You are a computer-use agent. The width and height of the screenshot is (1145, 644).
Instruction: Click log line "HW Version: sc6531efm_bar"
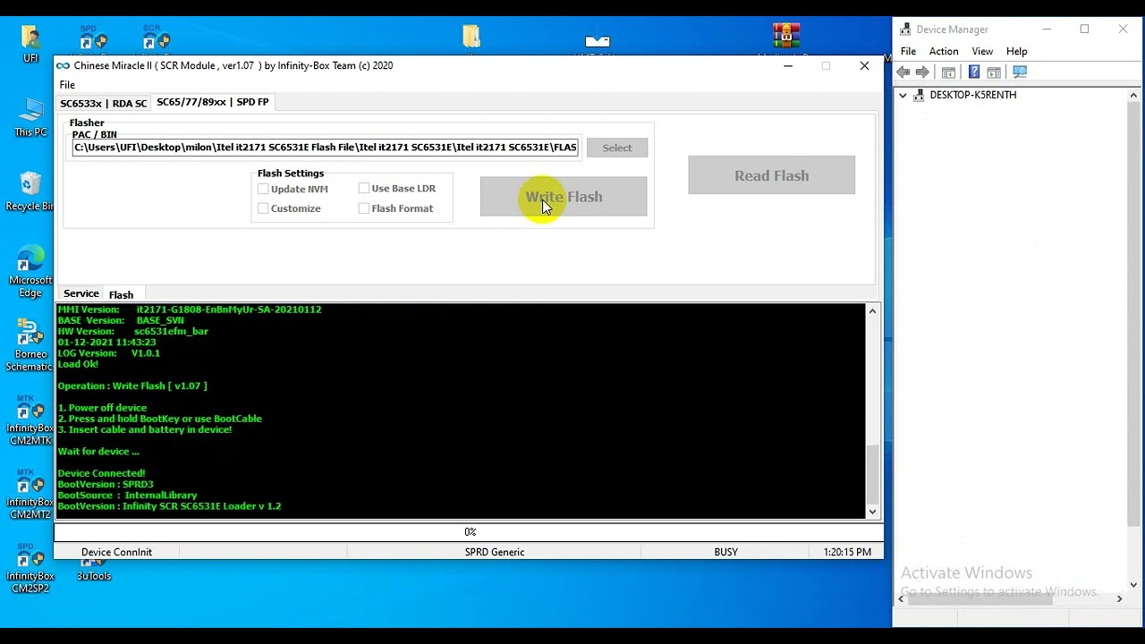pos(133,331)
